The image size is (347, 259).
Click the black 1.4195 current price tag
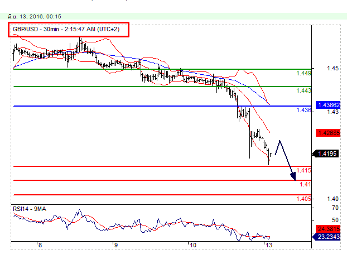pyautogui.click(x=326, y=154)
